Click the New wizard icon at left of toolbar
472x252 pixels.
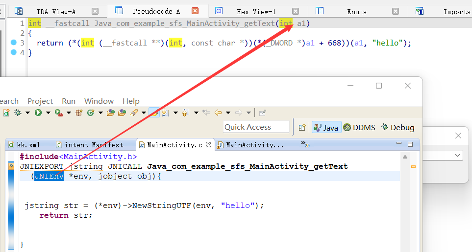6,113
